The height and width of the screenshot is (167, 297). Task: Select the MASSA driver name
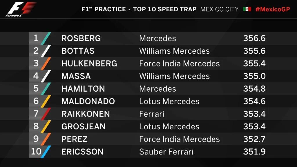[x=76, y=76]
